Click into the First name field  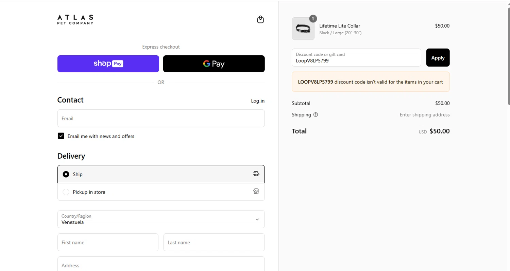(108, 242)
